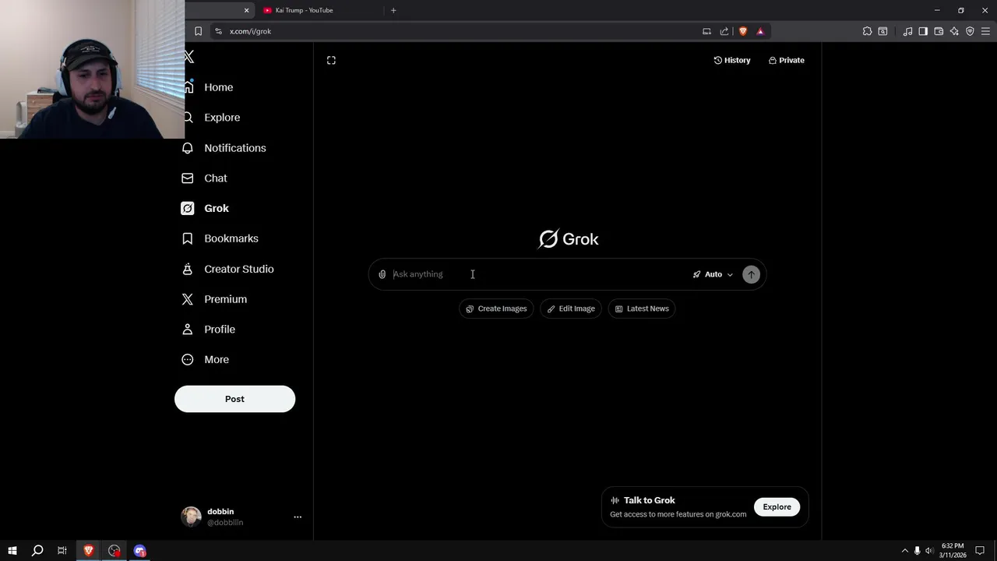Toggle the browser sidebar panel icon
The image size is (997, 561).
[923, 31]
